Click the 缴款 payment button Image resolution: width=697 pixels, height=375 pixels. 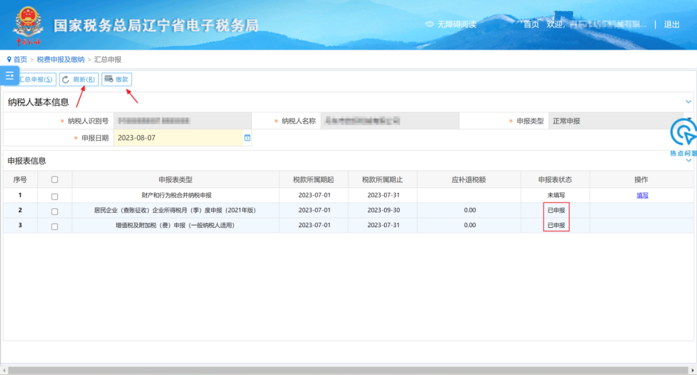117,79
